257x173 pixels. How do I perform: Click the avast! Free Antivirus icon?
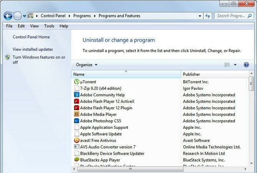coord(77,140)
